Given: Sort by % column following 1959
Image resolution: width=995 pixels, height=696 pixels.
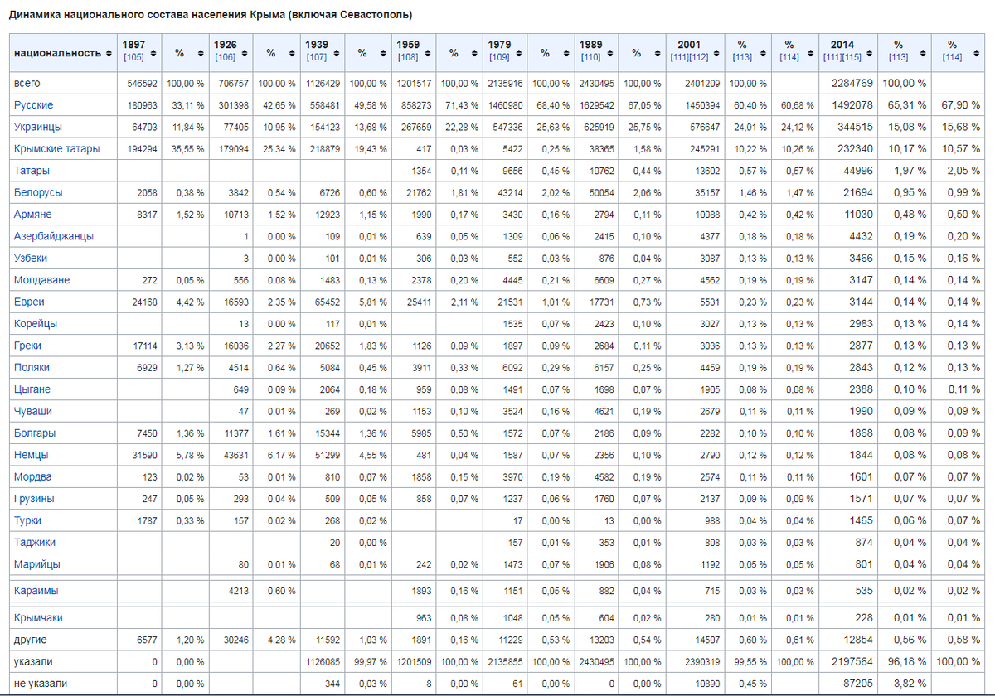Looking at the screenshot, I should [x=475, y=52].
